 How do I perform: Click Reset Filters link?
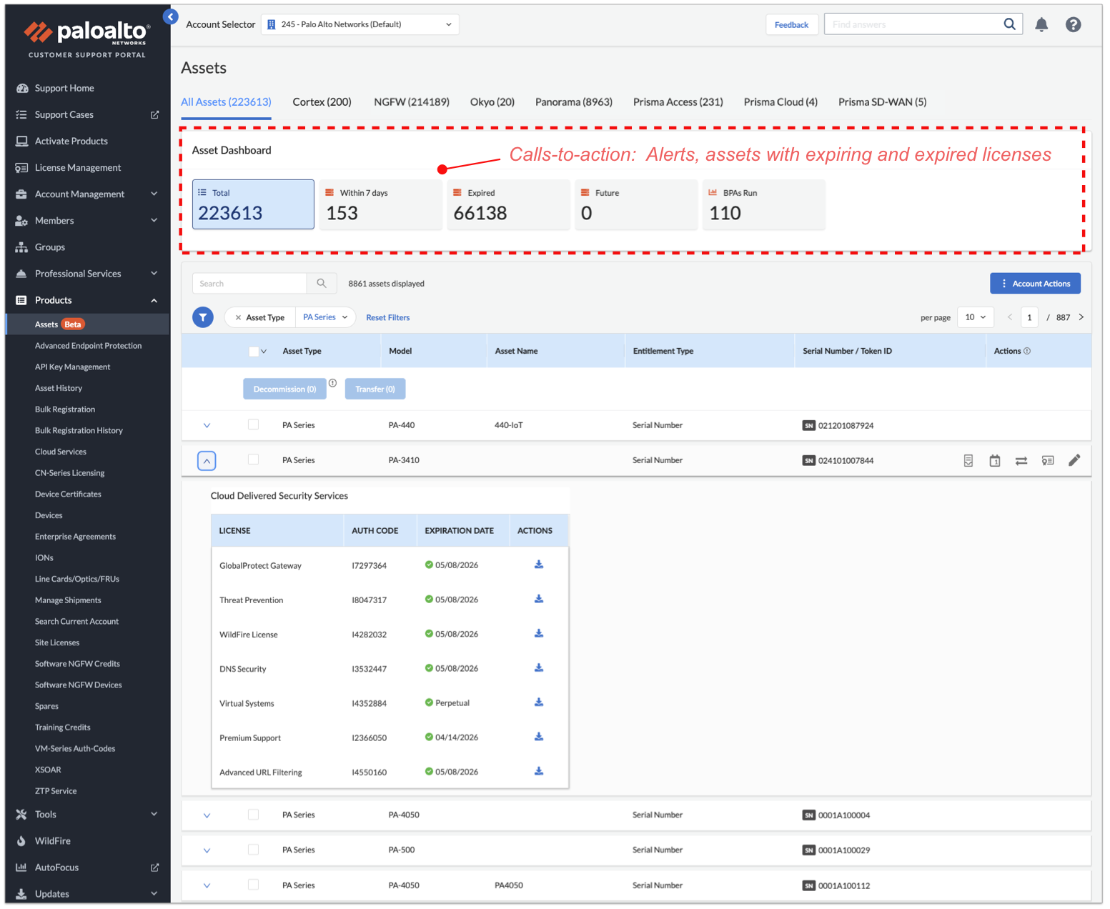[x=388, y=318]
